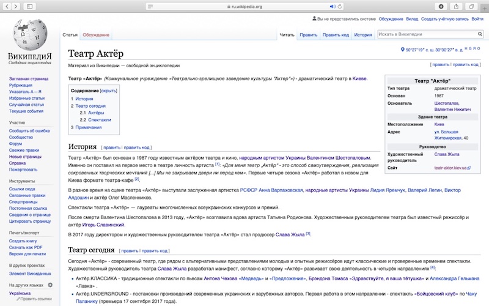Open Игорь Славинский link
Screen dimensions: 489x306
point(103,225)
